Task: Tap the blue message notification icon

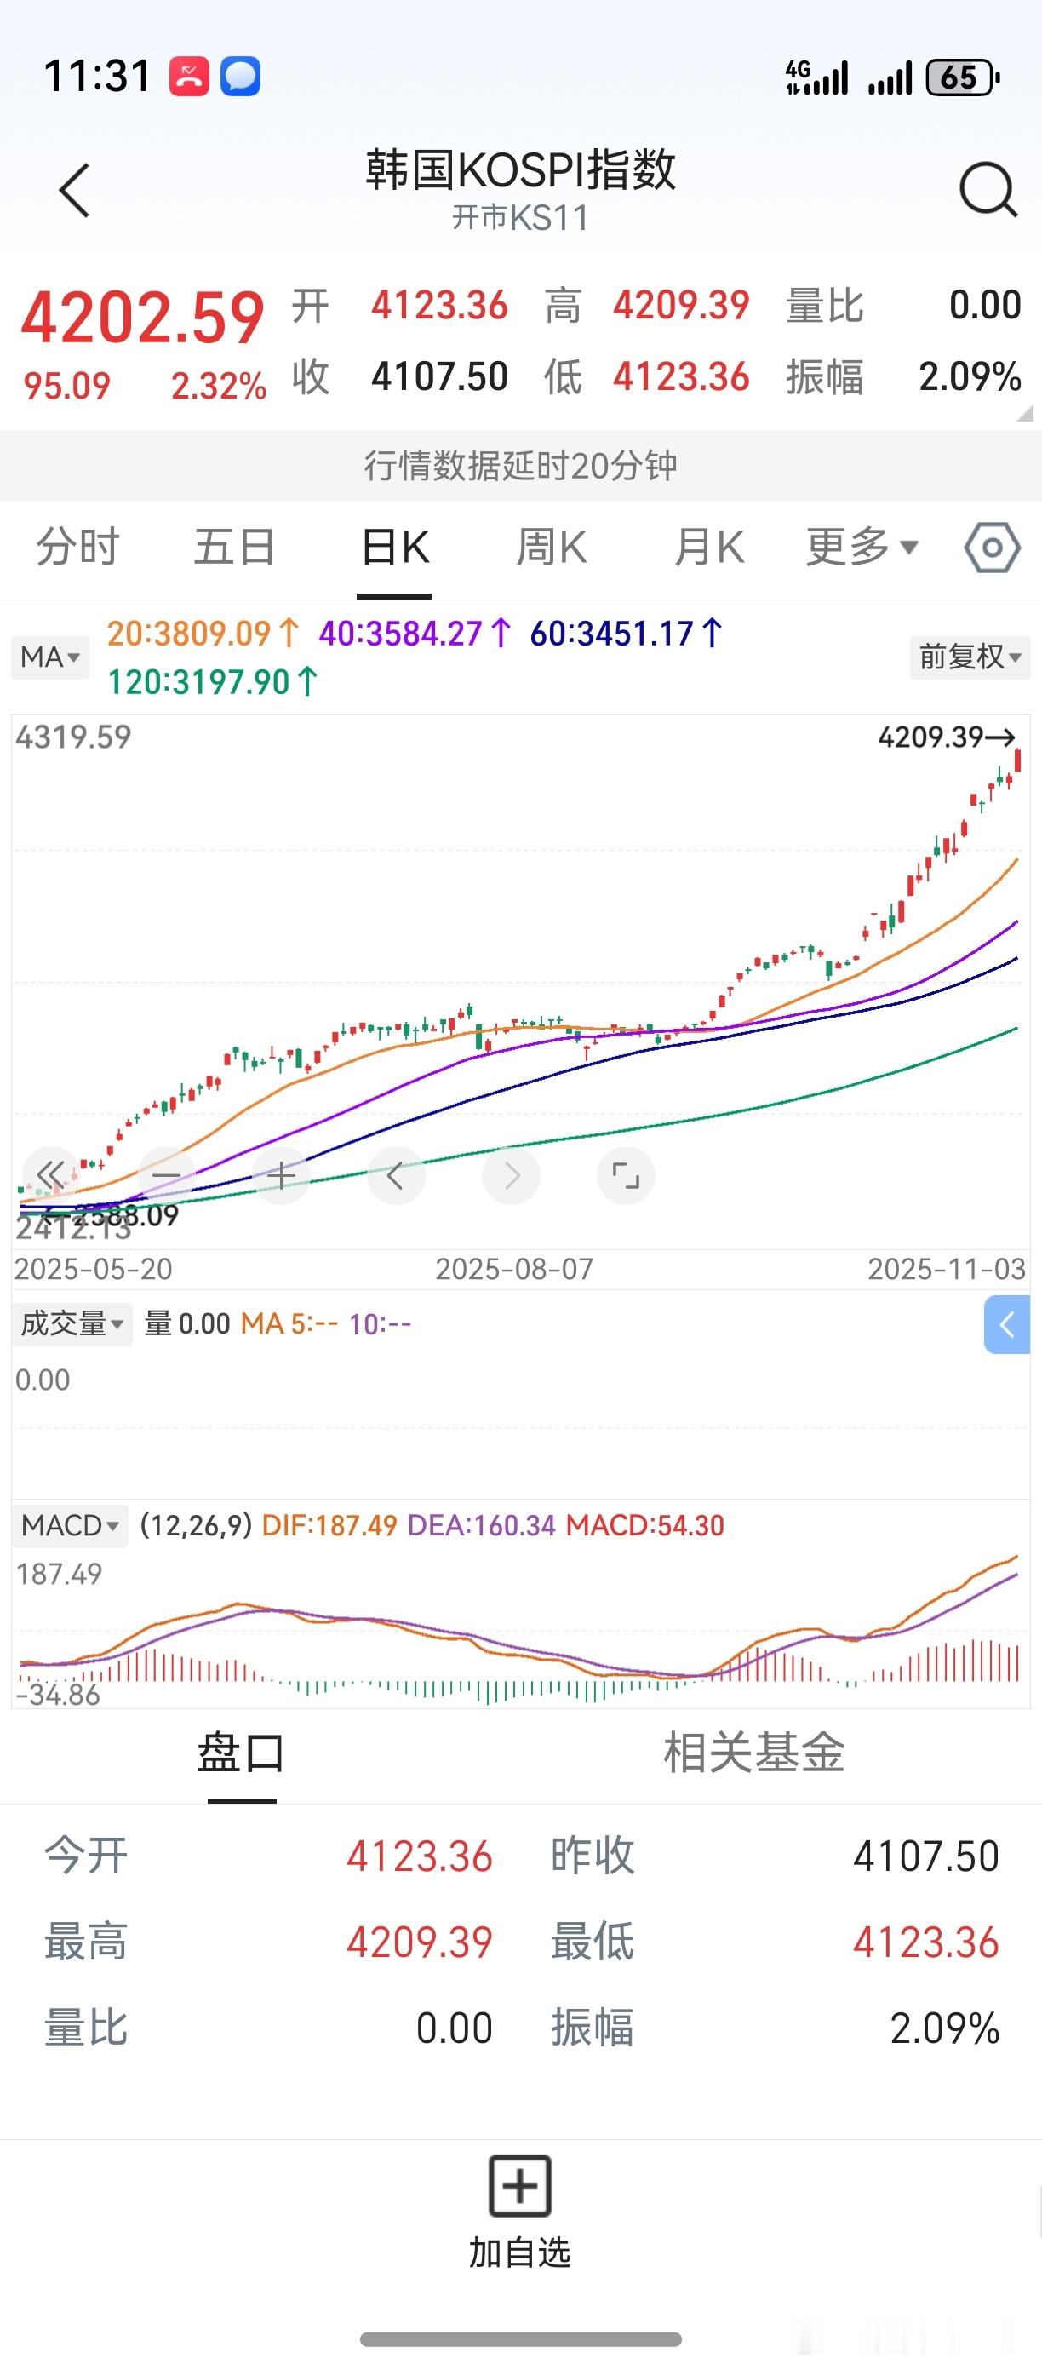Action: pos(240,76)
